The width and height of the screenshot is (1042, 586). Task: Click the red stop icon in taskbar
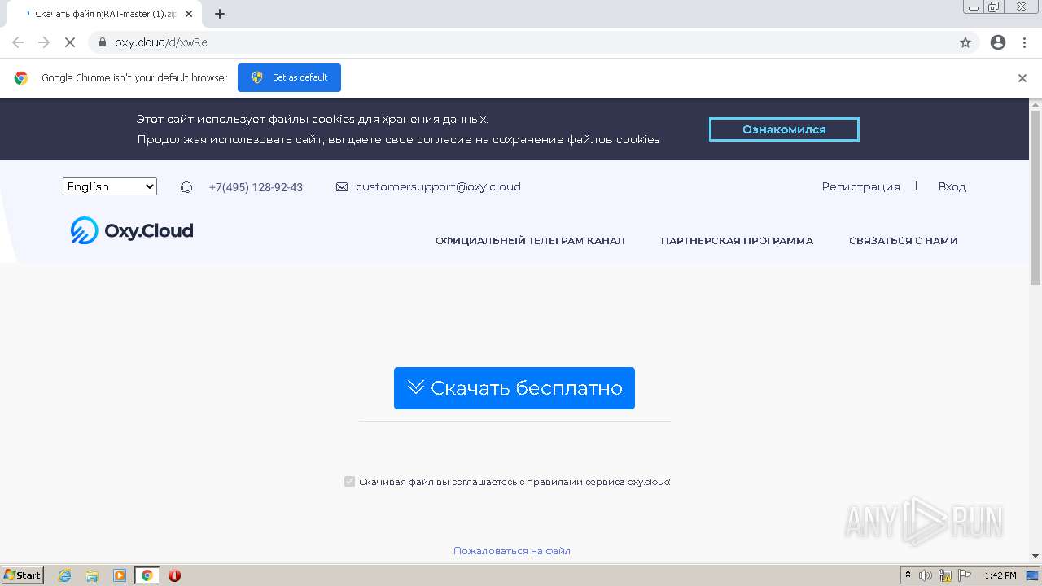[x=174, y=575]
